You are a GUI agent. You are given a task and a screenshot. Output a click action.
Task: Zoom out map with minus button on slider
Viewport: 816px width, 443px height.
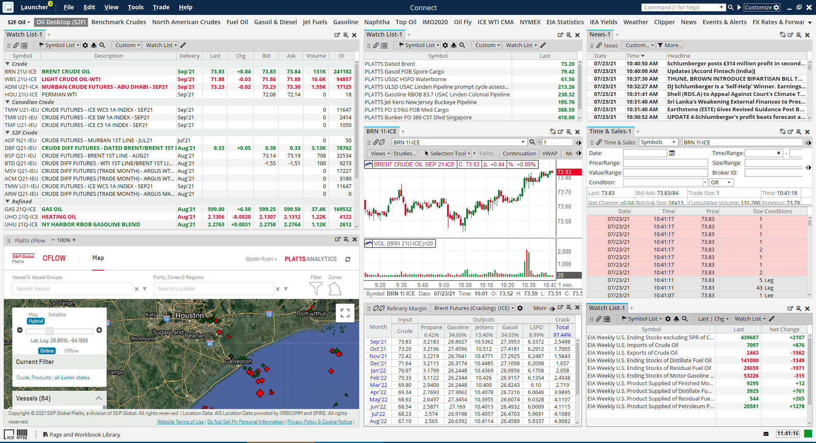20,330
